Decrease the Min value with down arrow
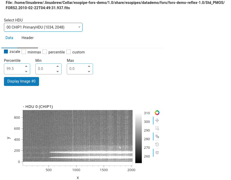Image resolution: width=231 pixels, height=180 pixels. click(x=58, y=72)
